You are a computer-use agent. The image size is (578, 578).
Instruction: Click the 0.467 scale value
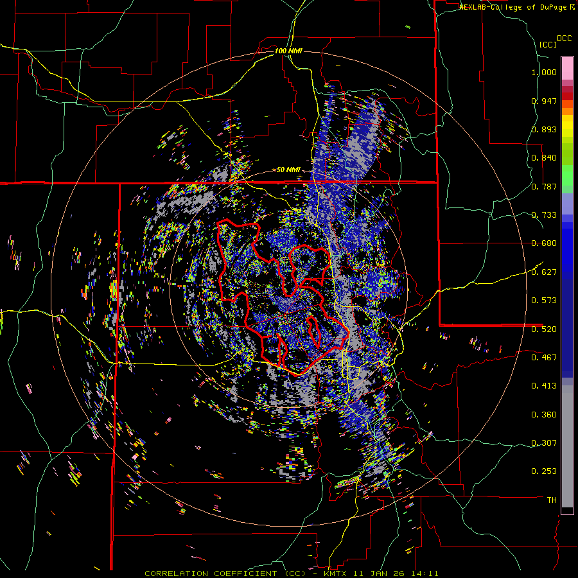[544, 358]
